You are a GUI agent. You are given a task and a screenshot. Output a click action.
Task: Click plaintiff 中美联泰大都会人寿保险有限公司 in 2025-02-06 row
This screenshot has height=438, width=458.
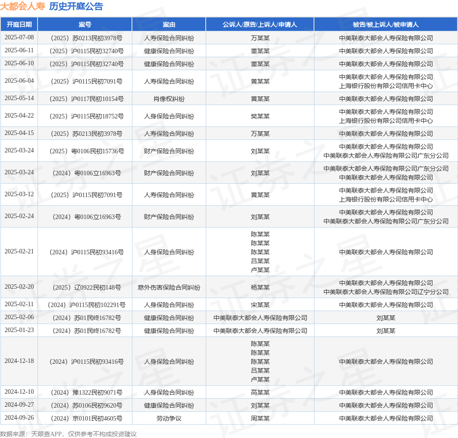click(x=260, y=318)
